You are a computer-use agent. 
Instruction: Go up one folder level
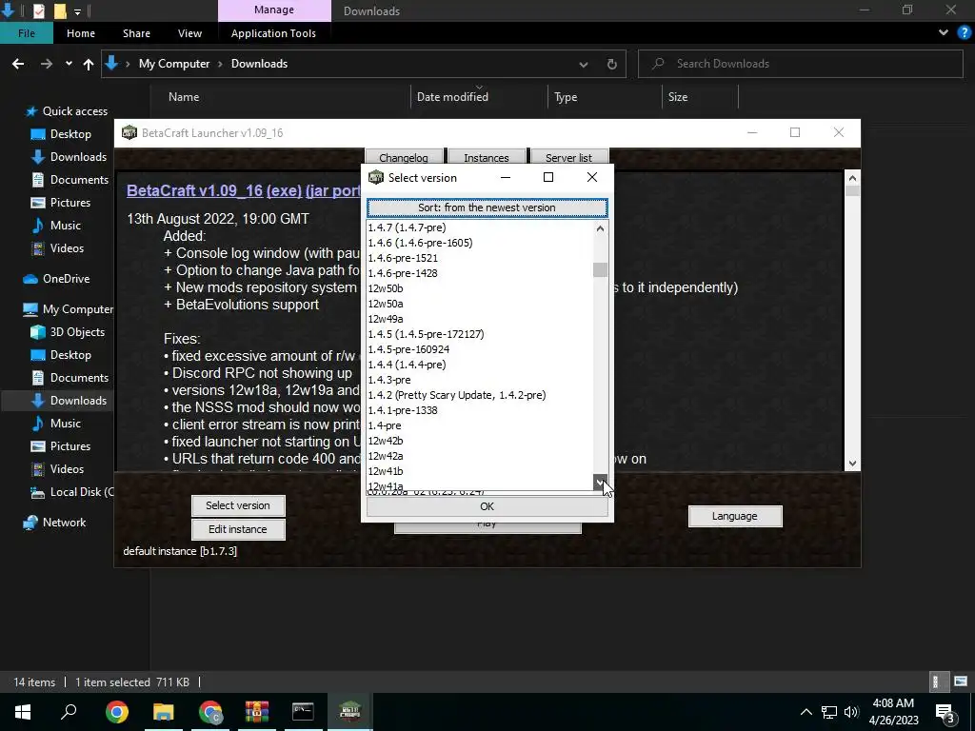point(89,64)
